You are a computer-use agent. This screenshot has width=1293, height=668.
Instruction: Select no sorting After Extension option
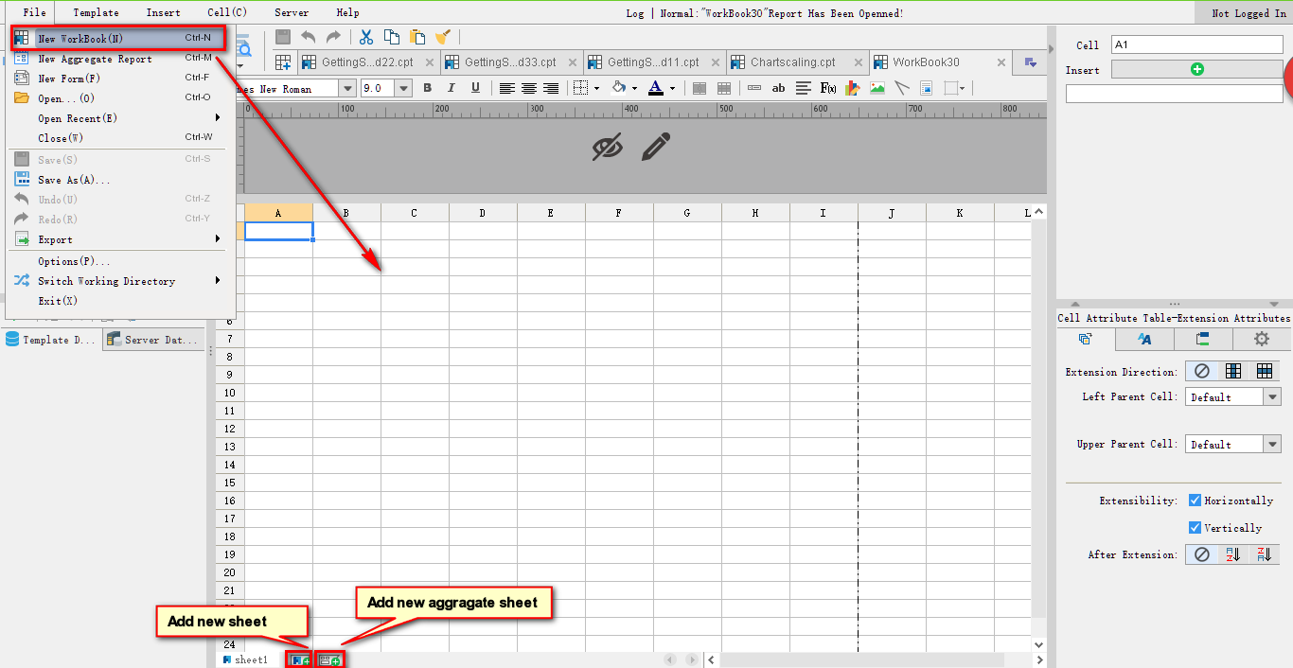click(1201, 554)
